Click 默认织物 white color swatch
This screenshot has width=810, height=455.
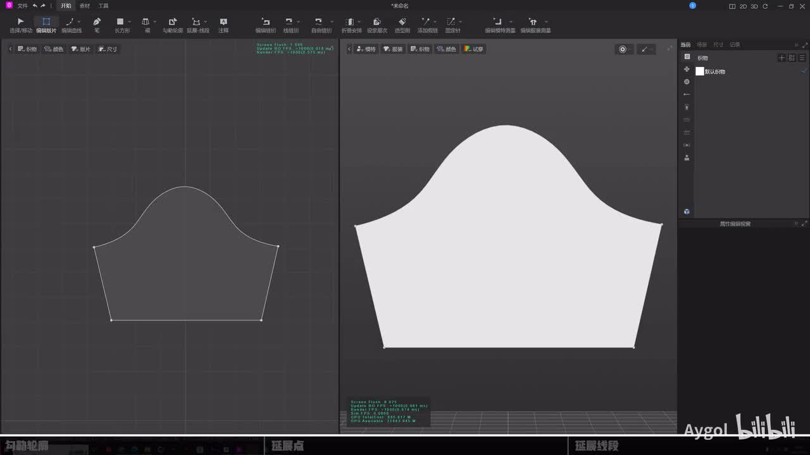700,71
